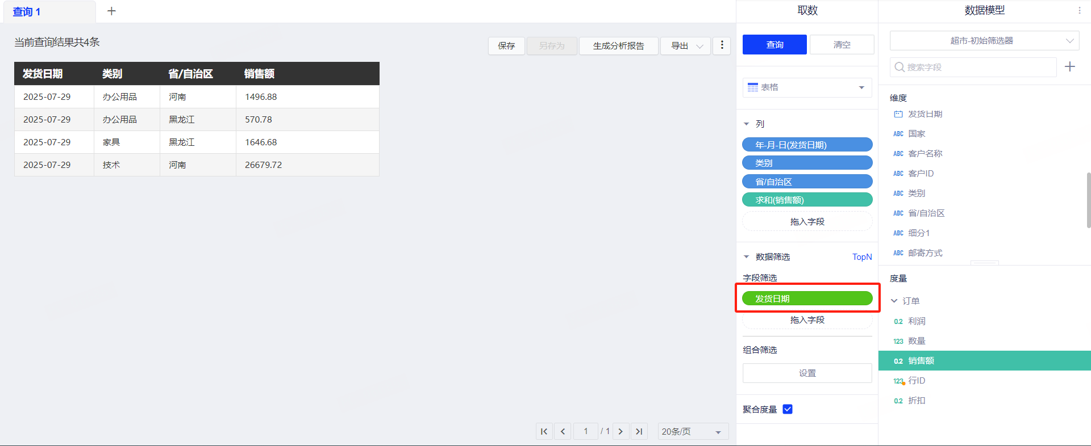The width and height of the screenshot is (1091, 446).
Task: Collapse the 订单 measure group
Action: click(894, 301)
